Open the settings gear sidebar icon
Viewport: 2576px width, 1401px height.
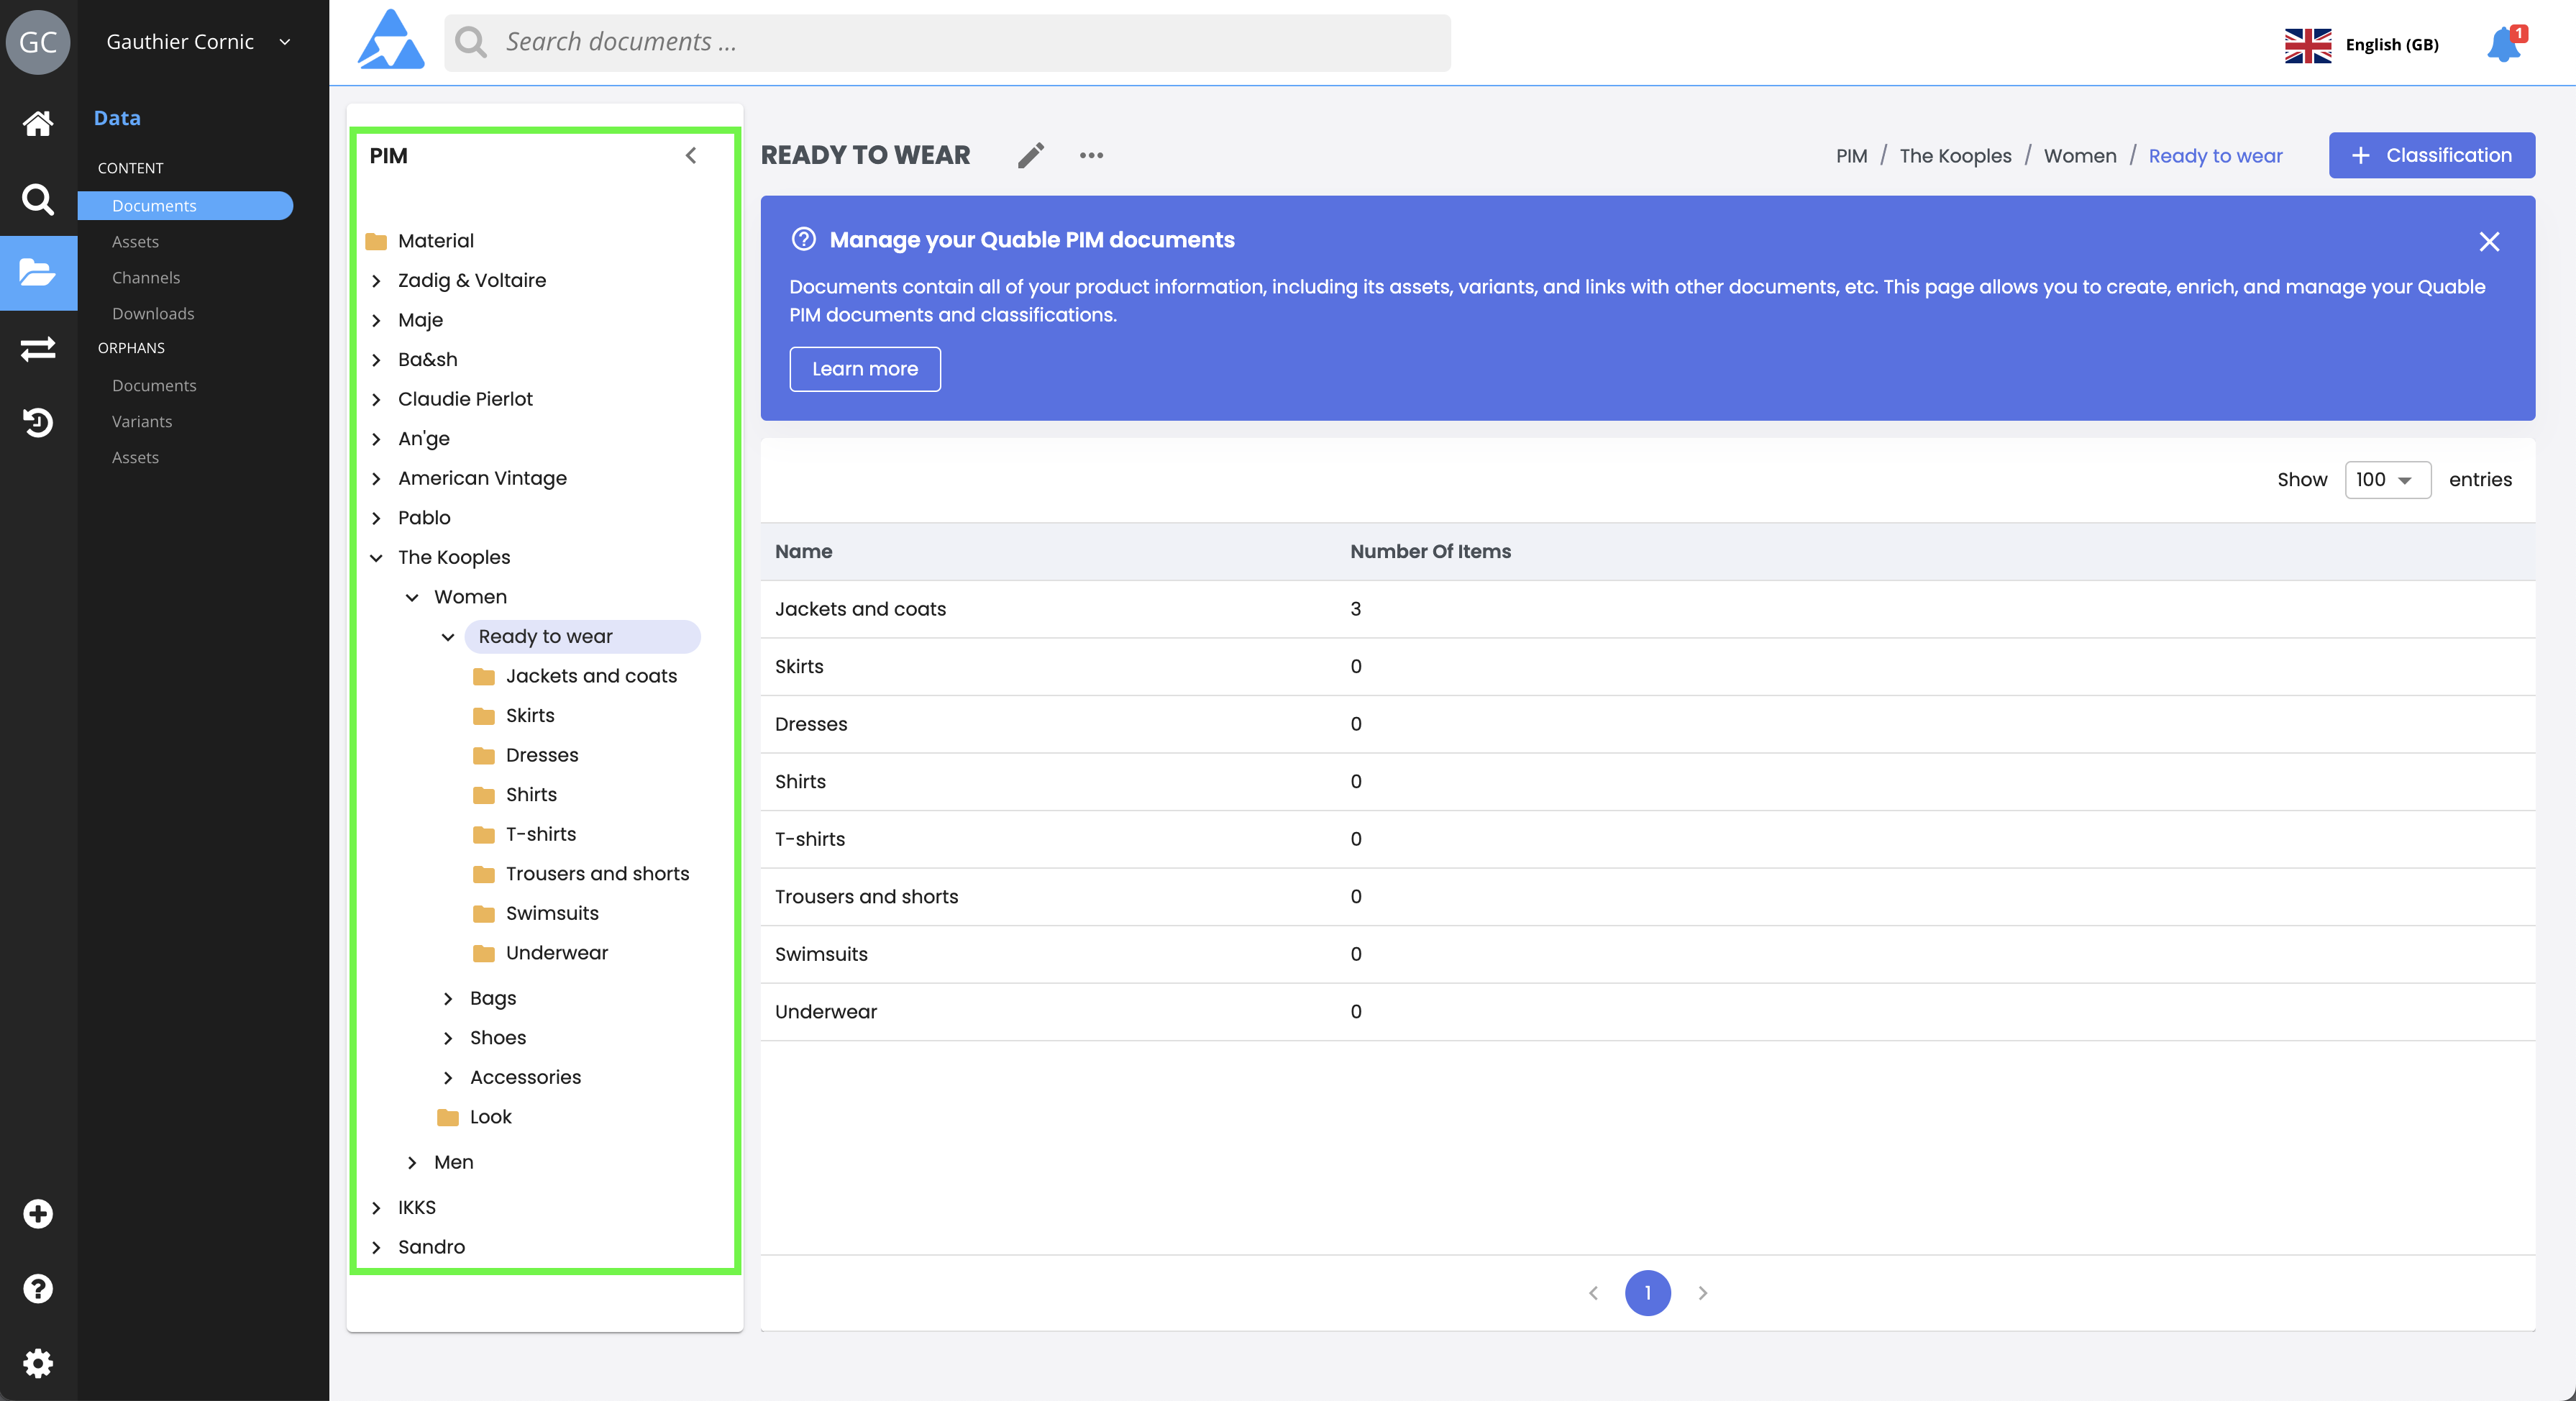pos(38,1363)
